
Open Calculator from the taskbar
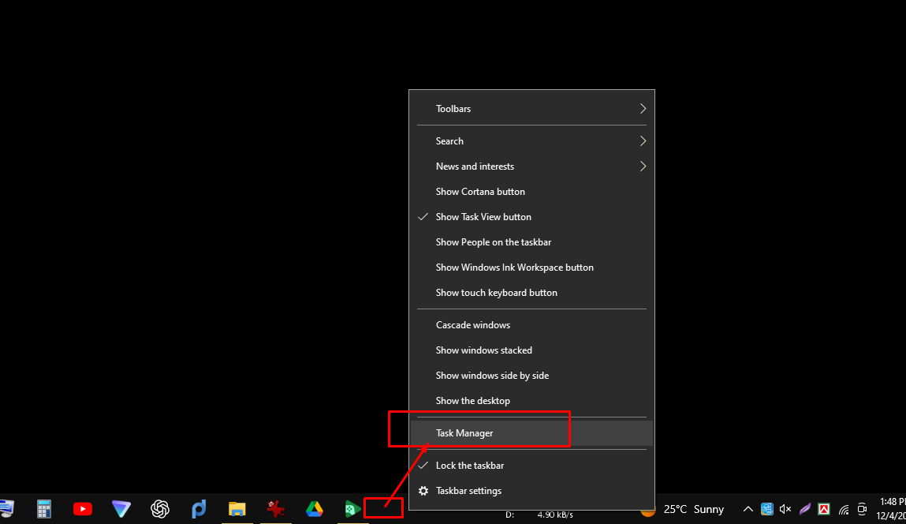pyautogui.click(x=43, y=509)
